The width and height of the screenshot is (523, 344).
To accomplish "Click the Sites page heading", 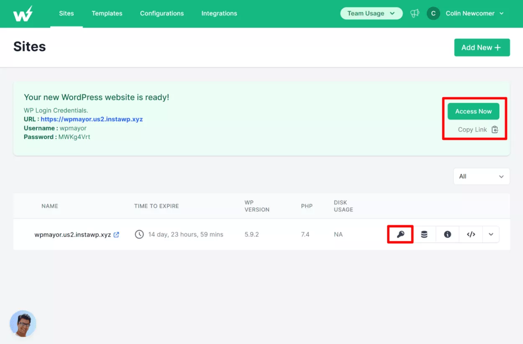I will 30,46.
